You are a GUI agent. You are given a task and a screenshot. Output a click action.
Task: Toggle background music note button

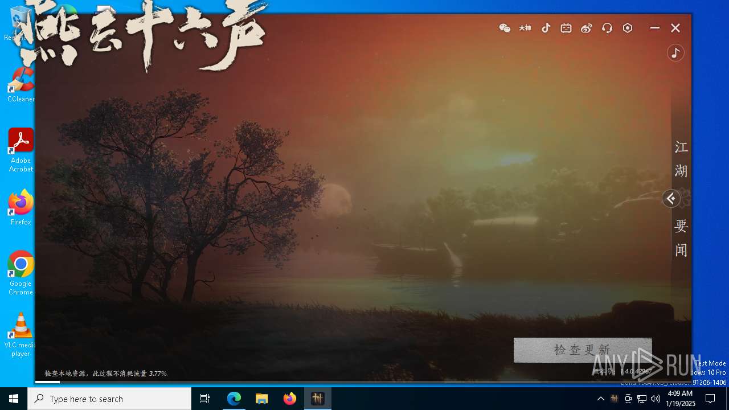[675, 52]
